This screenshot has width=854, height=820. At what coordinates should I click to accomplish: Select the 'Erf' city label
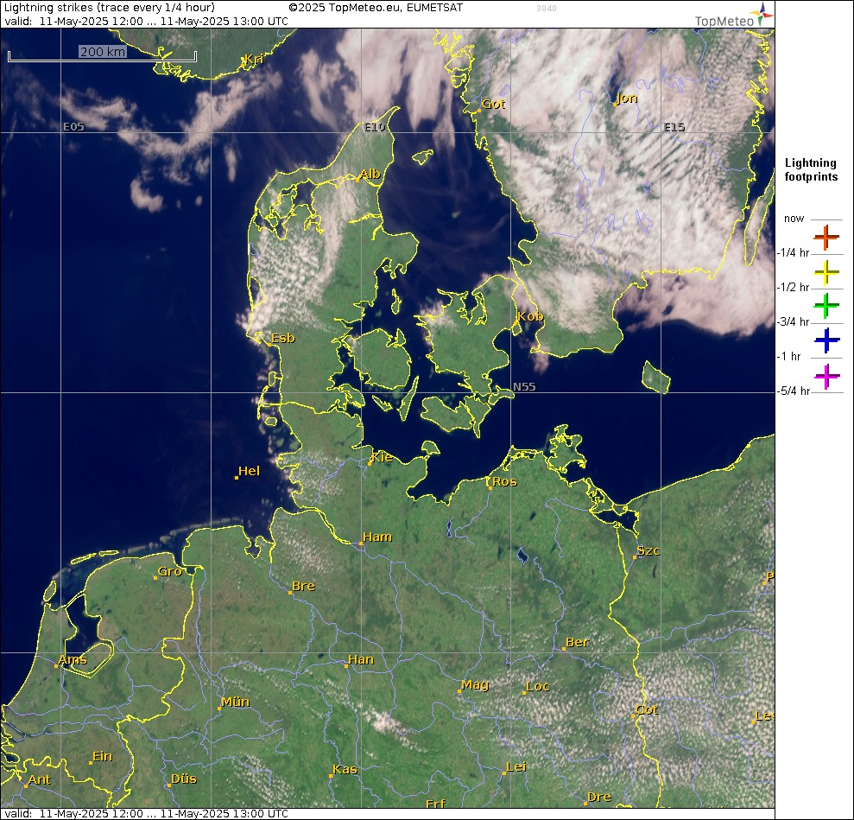pos(435,804)
